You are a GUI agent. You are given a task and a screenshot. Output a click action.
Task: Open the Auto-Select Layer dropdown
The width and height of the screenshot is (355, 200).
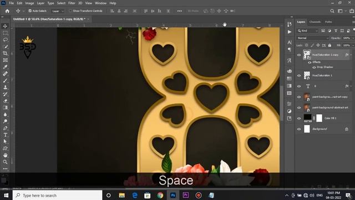tap(58, 11)
